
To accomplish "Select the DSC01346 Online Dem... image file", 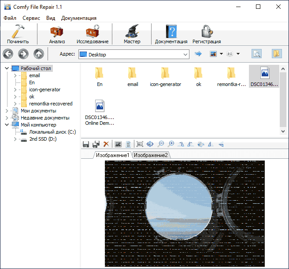I will point(100,112).
